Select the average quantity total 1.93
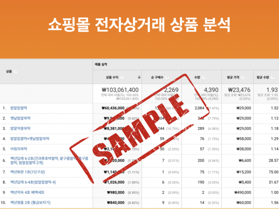The width and height of the screenshot is (279, 209). pyautogui.click(x=272, y=90)
